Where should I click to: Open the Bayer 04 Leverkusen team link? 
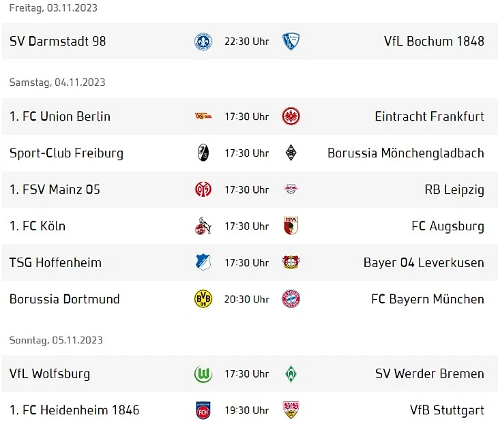(x=424, y=262)
